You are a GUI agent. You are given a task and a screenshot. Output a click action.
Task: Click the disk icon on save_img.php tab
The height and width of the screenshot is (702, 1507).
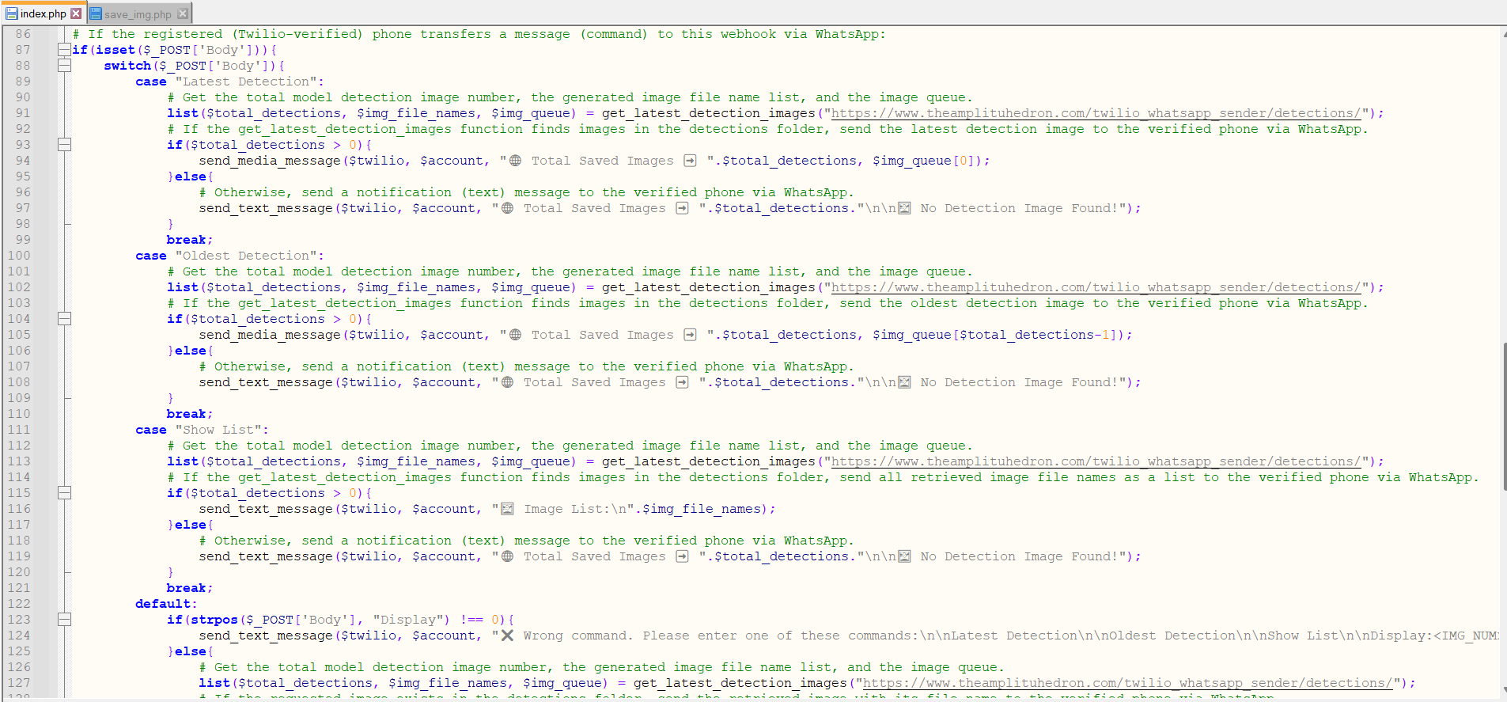96,13
